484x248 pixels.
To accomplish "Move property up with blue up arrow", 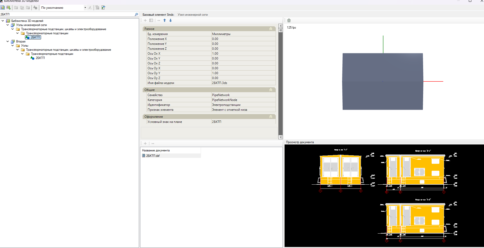I will coord(165,20).
